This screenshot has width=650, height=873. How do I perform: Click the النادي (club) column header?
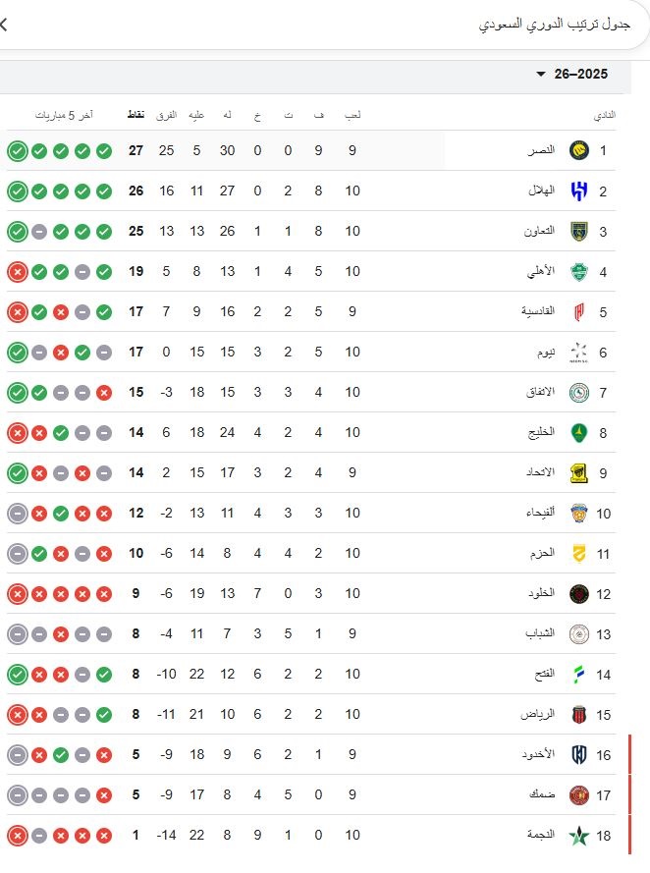click(605, 115)
